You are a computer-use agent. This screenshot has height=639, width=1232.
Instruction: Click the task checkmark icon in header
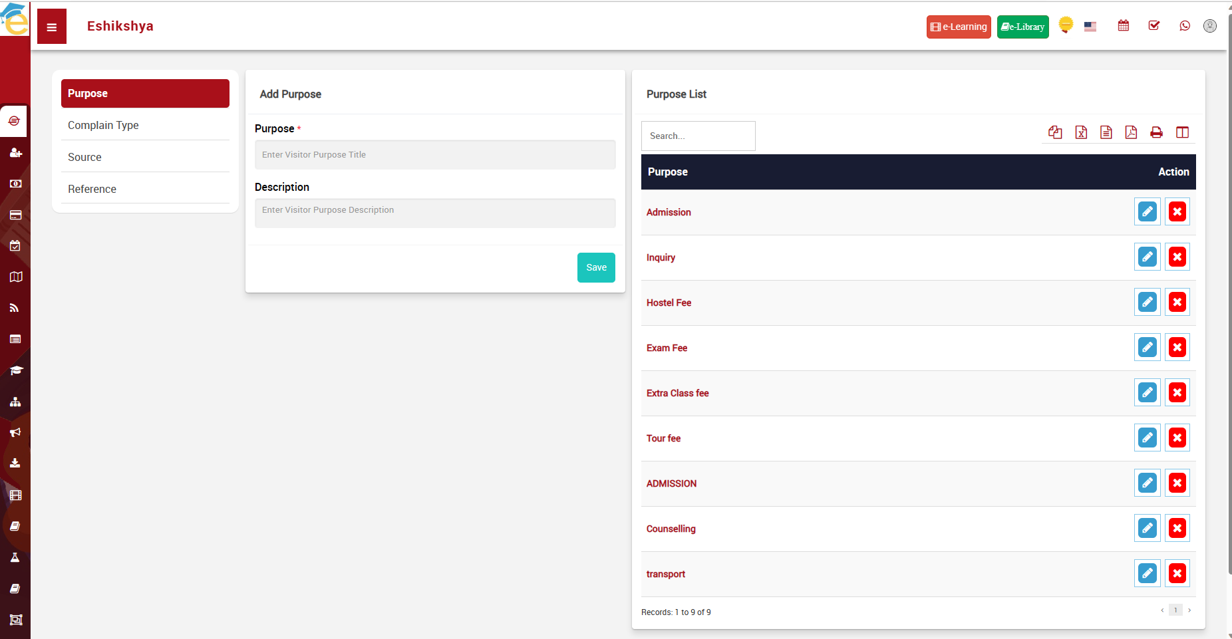(1154, 26)
